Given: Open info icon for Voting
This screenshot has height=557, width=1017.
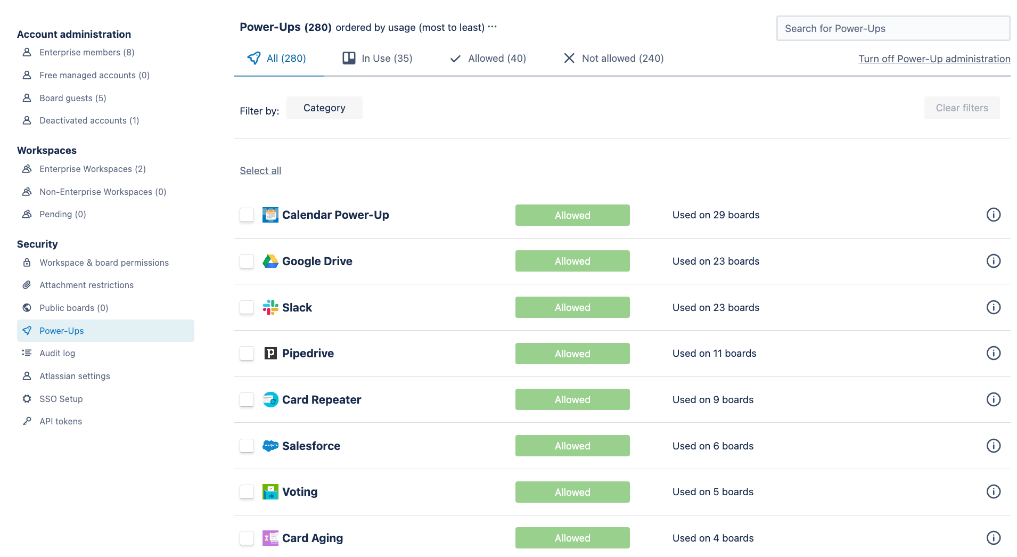Looking at the screenshot, I should click(994, 492).
